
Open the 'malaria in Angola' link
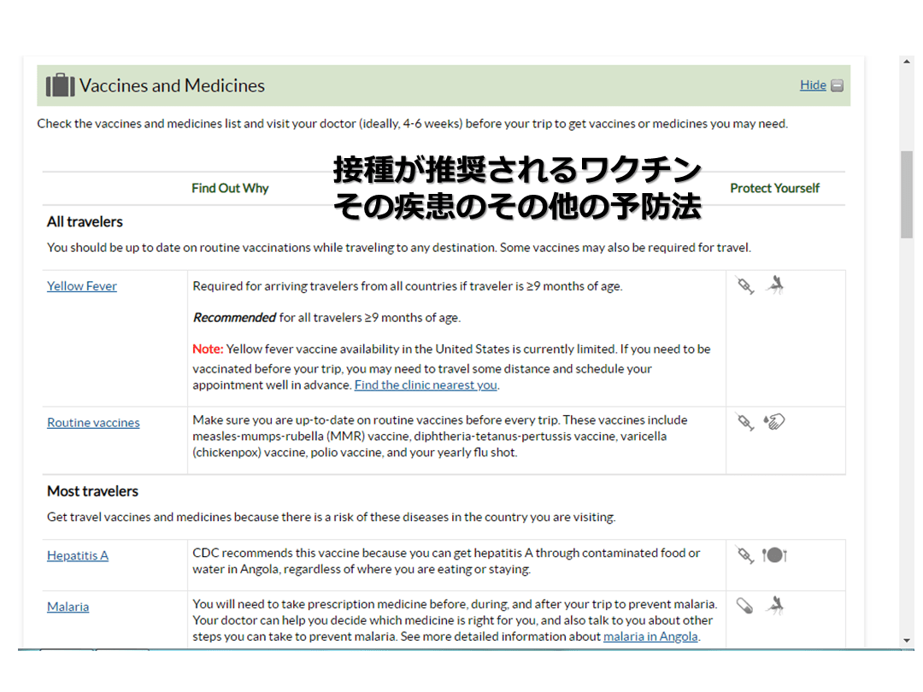pyautogui.click(x=650, y=636)
